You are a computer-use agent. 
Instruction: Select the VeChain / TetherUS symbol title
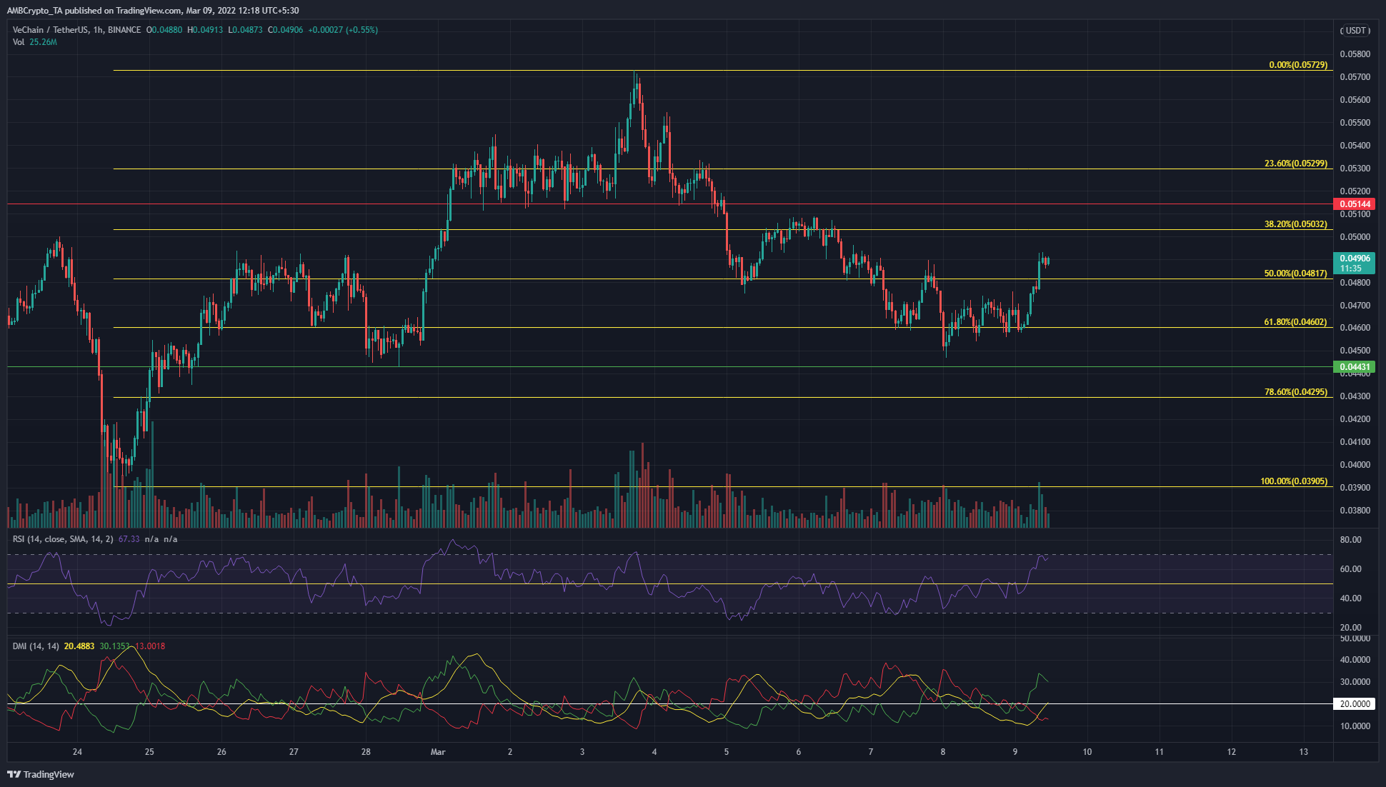(76, 30)
